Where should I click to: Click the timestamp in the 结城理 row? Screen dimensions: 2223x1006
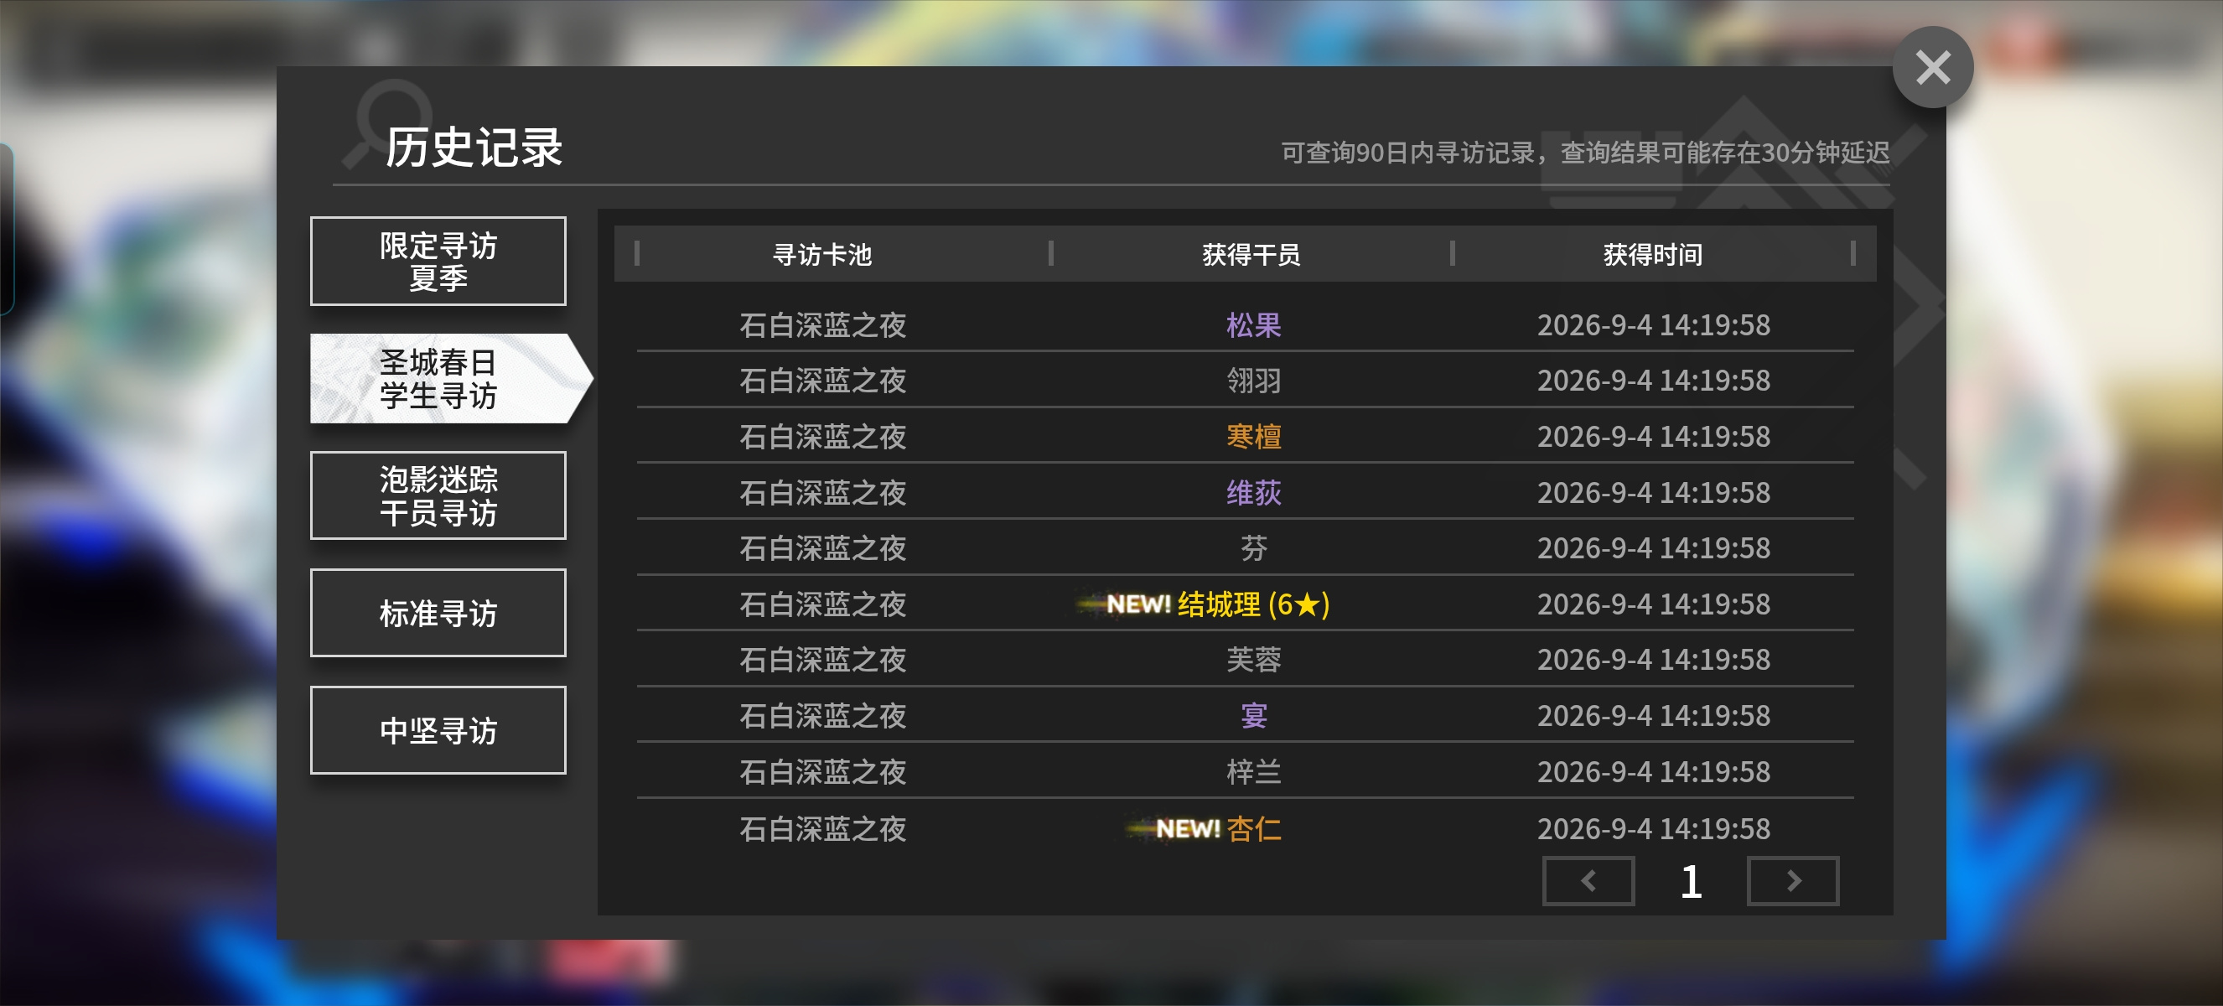(x=1652, y=604)
